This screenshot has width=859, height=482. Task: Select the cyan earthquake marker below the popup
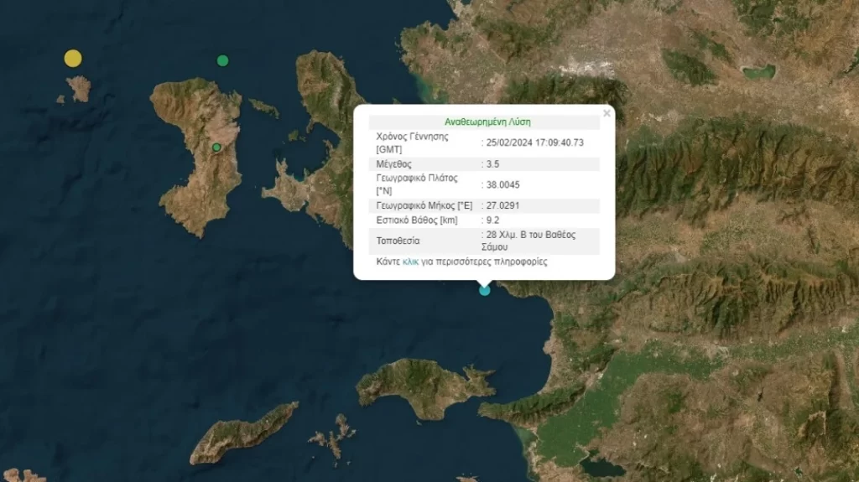[x=484, y=290]
